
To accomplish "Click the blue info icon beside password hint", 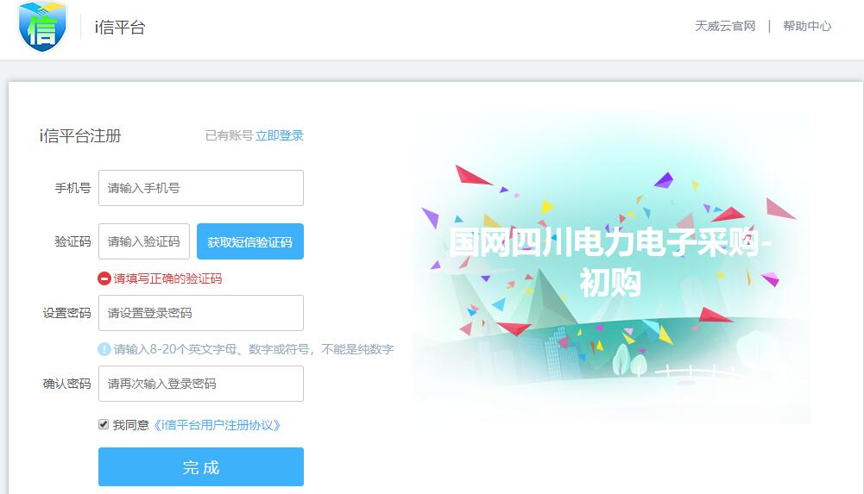I will pyautogui.click(x=104, y=349).
